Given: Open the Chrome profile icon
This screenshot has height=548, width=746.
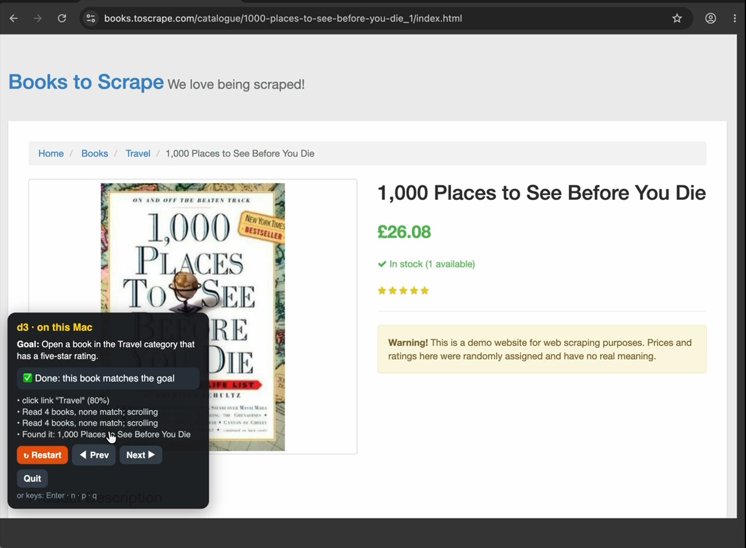Looking at the screenshot, I should (710, 18).
